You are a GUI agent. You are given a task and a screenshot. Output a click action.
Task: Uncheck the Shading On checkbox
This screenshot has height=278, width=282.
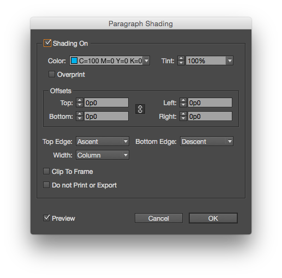click(x=47, y=43)
